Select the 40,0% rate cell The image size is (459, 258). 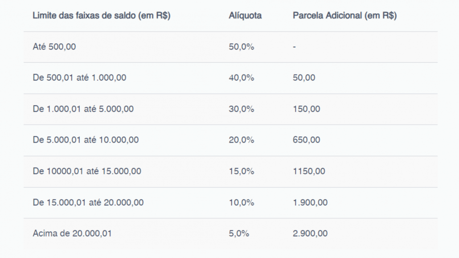pyautogui.click(x=241, y=78)
